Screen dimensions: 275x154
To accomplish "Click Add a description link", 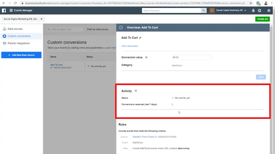I will [x=130, y=46].
